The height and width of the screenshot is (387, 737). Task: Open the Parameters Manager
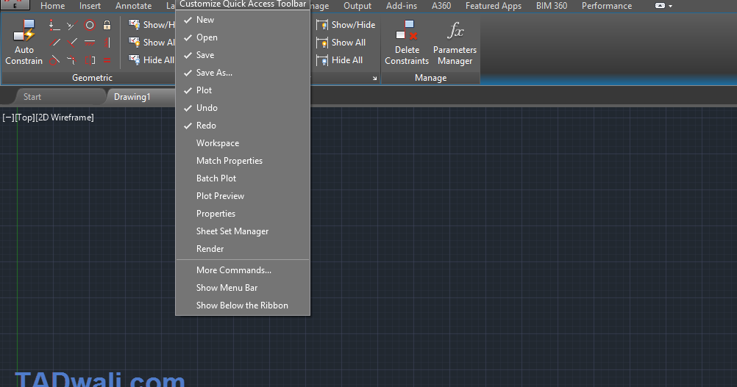[455, 42]
